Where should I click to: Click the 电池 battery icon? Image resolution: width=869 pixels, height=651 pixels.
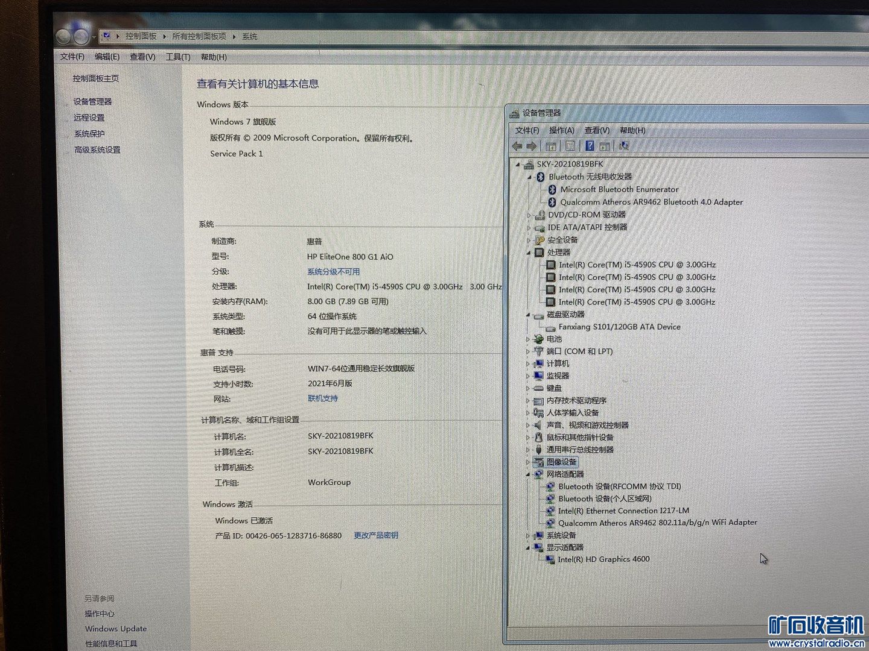tap(538, 339)
